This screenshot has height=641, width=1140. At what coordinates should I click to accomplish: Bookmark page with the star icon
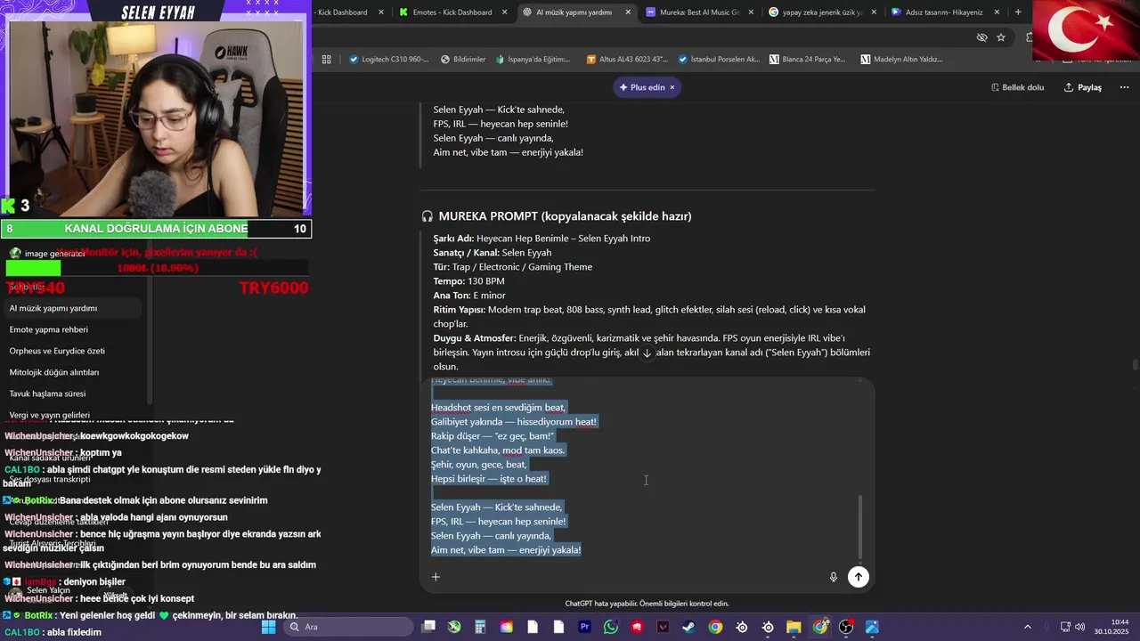[1001, 37]
